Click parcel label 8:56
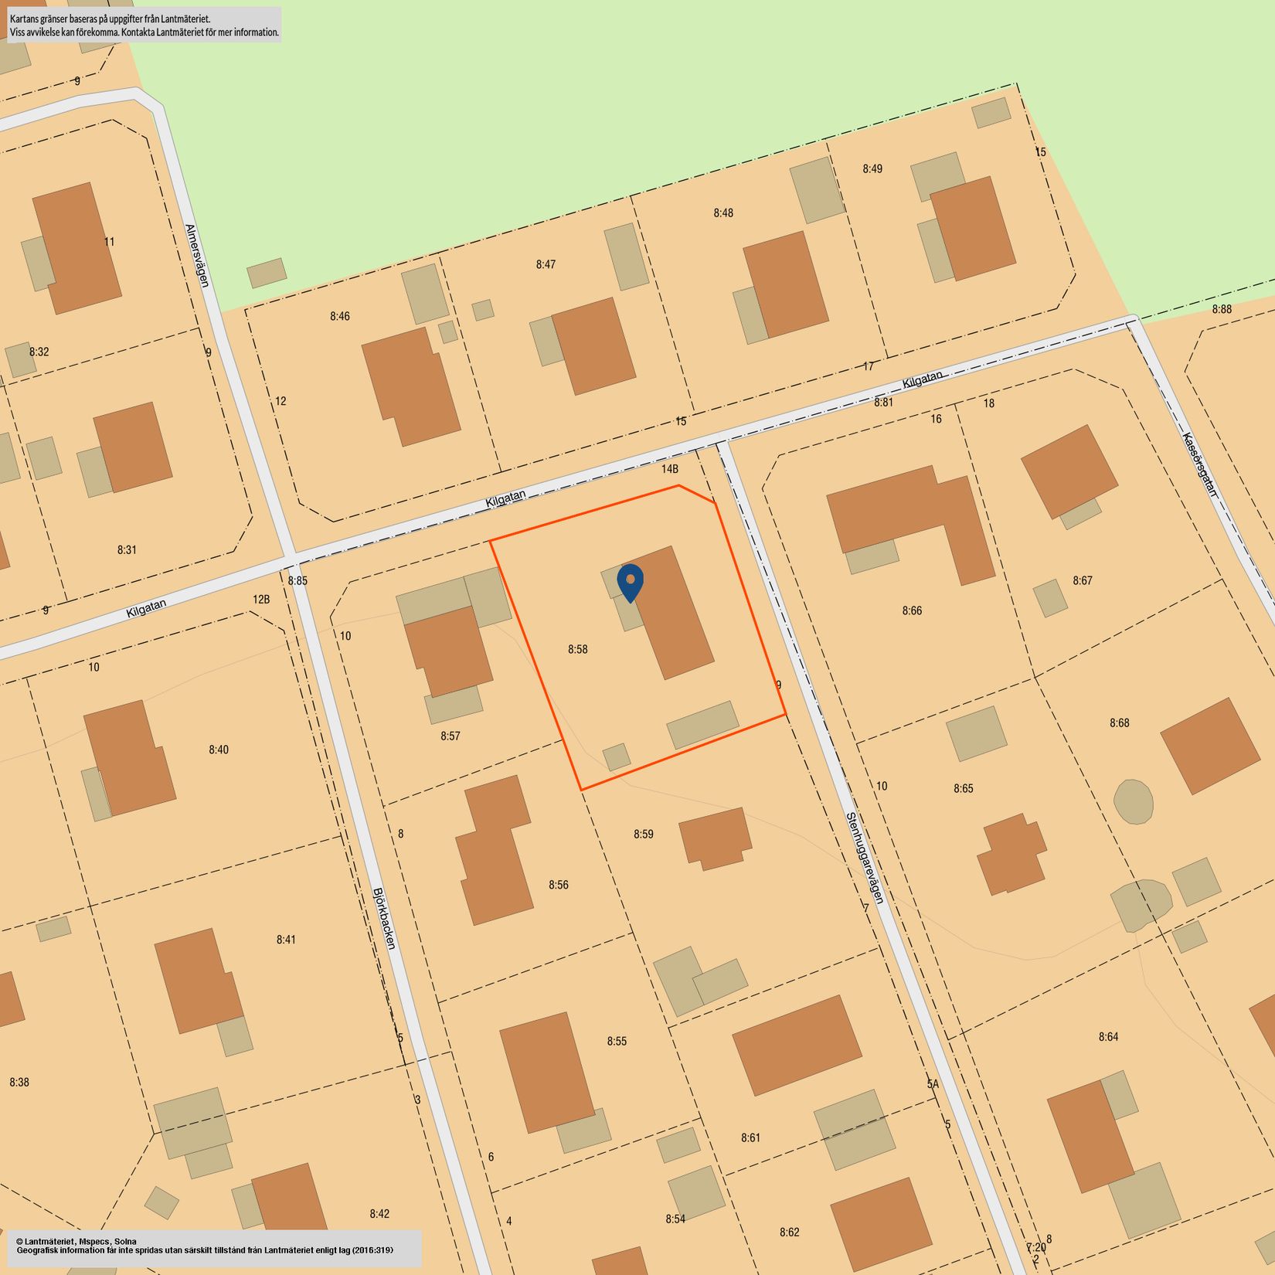The width and height of the screenshot is (1275, 1275). point(558,885)
